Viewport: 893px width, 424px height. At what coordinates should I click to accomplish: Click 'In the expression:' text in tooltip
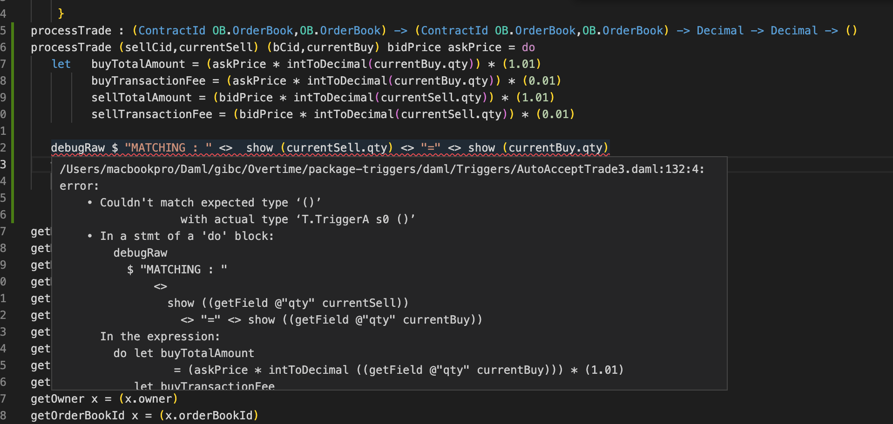[160, 337]
